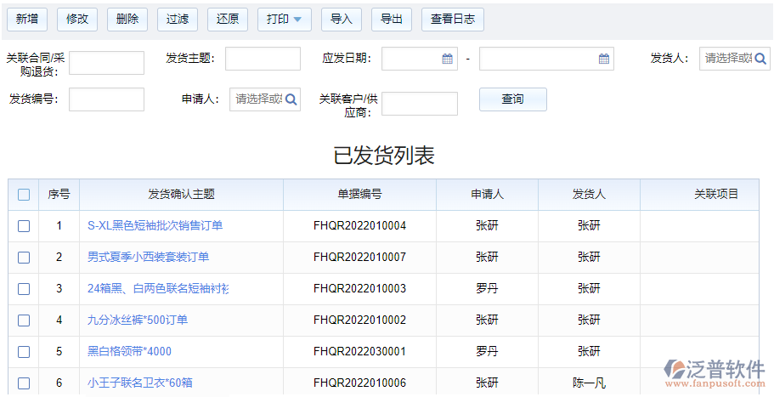Toggle the select-all header checkbox
This screenshot has height=397, width=774.
(x=24, y=195)
